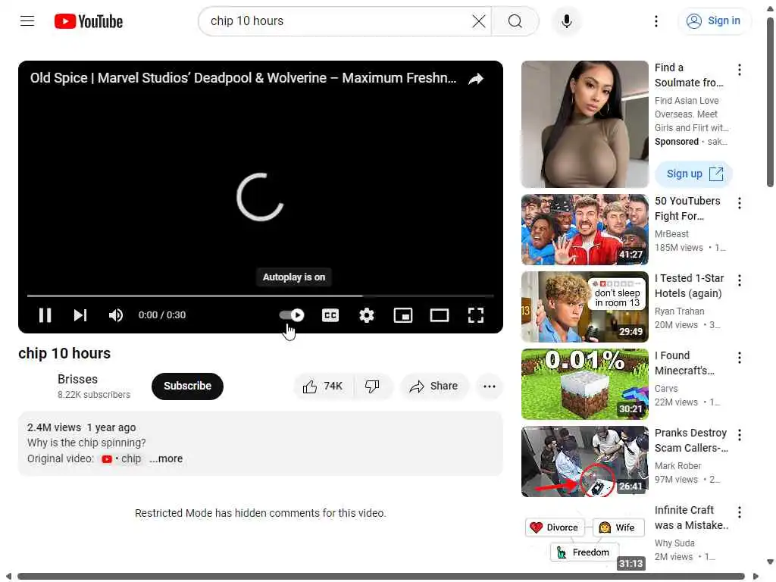Click the Mark Rober channel name
This screenshot has height=582, width=776.
(x=677, y=466)
